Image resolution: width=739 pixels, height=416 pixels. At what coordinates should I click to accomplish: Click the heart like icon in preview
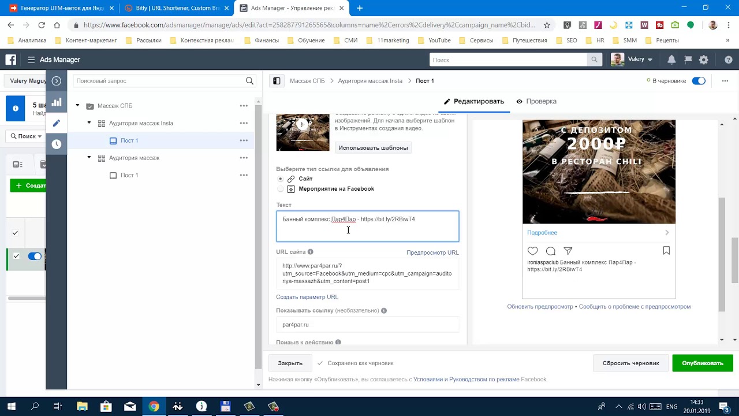(532, 251)
